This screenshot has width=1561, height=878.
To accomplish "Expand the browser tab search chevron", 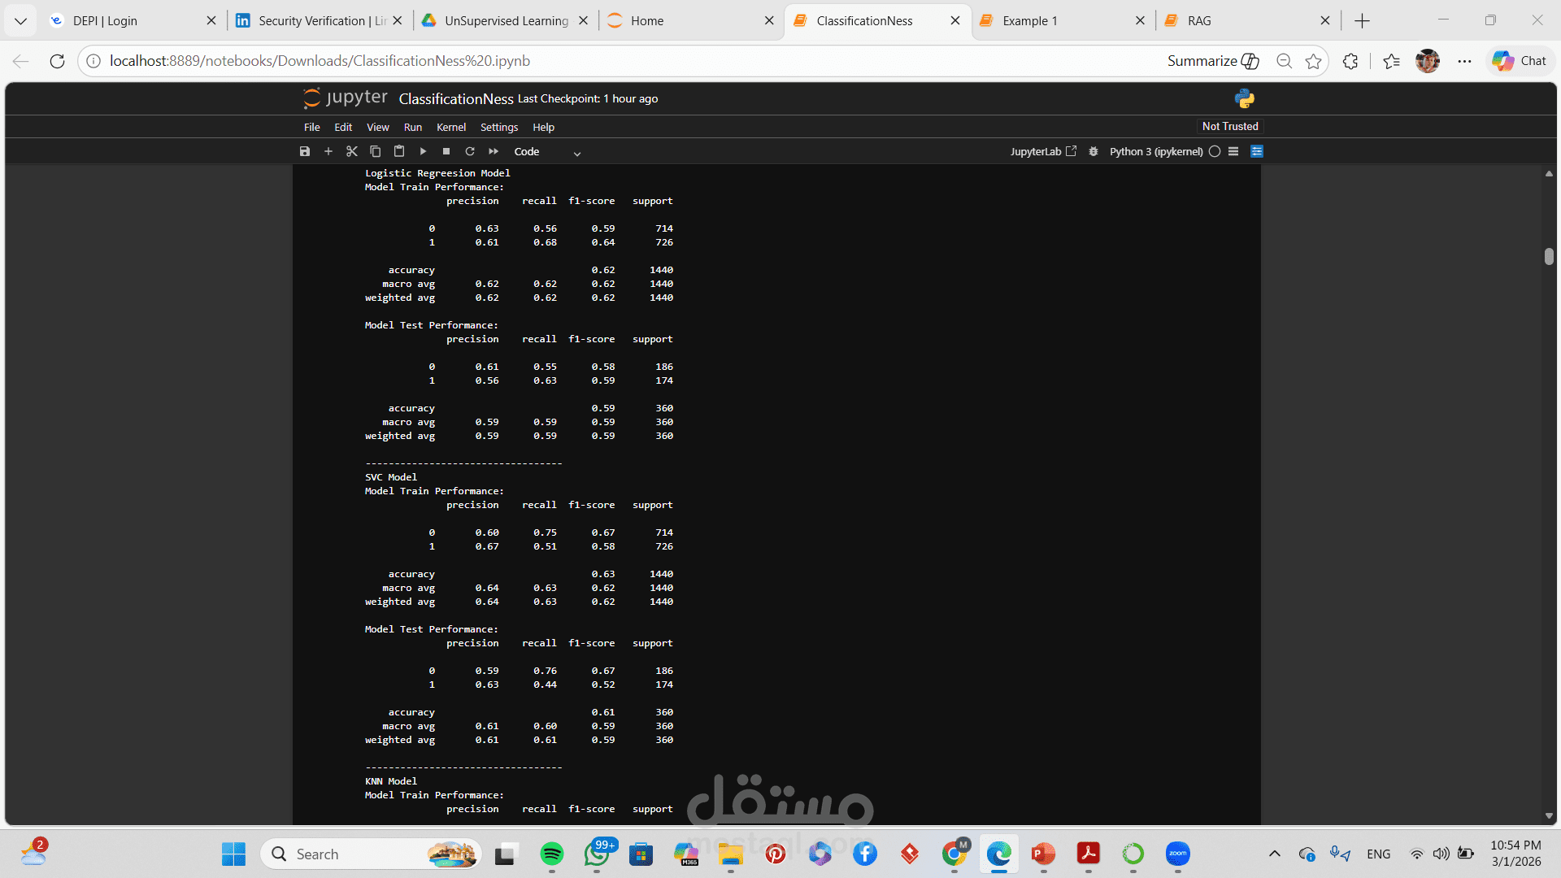I will [21, 21].
